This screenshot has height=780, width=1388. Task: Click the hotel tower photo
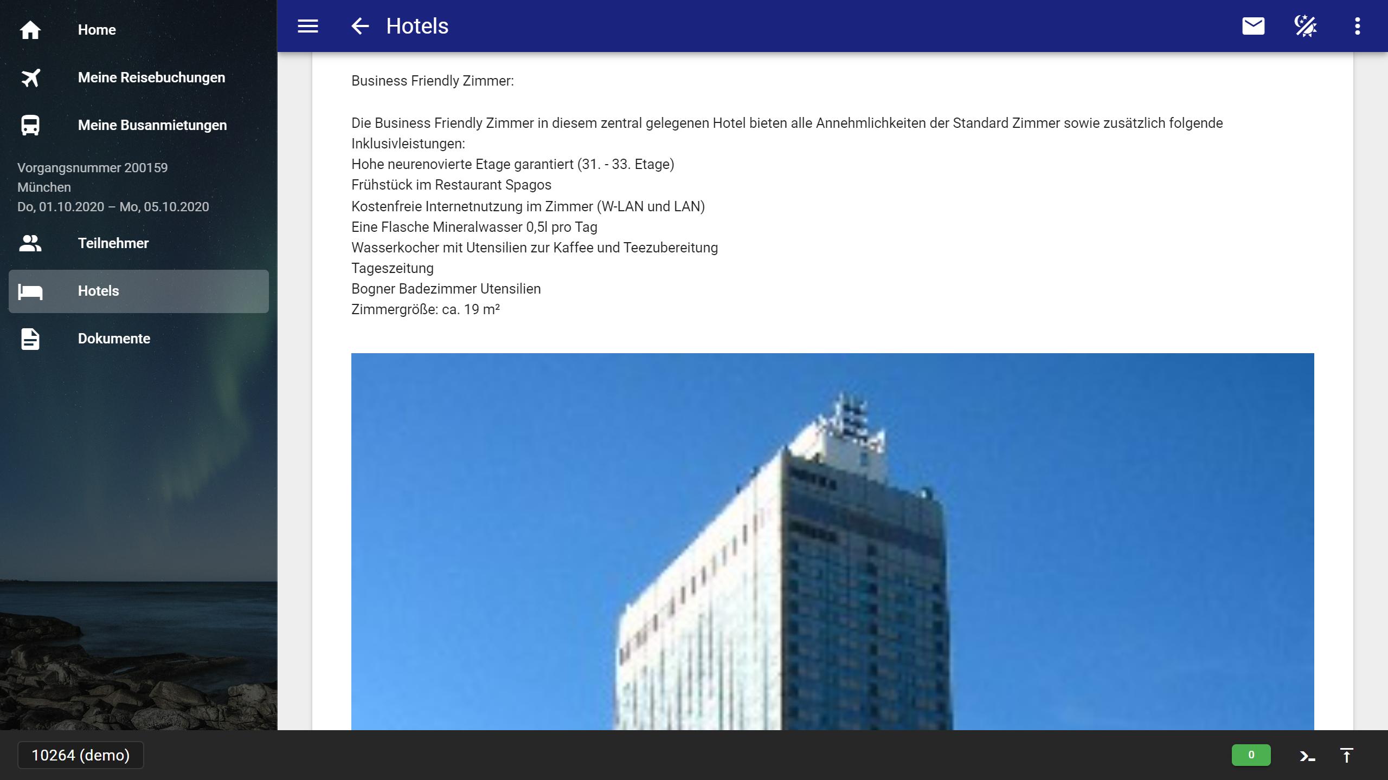point(832,542)
